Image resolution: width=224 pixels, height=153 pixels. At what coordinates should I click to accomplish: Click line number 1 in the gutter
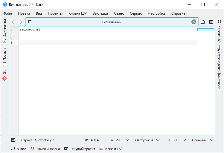[x=11, y=29]
